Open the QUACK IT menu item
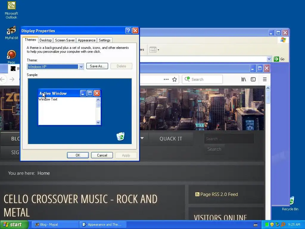This screenshot has height=229, width=305. [x=171, y=139]
